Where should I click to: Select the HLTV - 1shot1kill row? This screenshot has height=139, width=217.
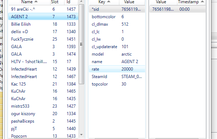[x=43, y=61]
